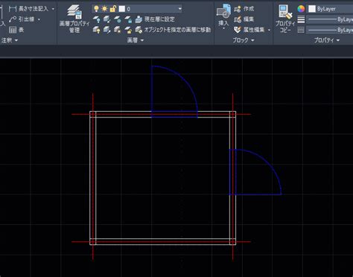Click Turn All Layers On yellow bulb icon
353x277 pixels.
point(96,30)
